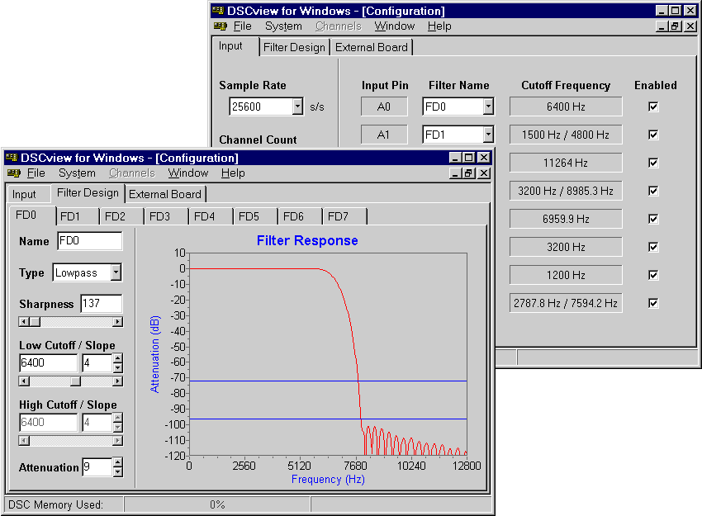Image resolution: width=702 pixels, height=516 pixels.
Task: Decrease Attenuation value with down arrow
Action: [x=118, y=471]
